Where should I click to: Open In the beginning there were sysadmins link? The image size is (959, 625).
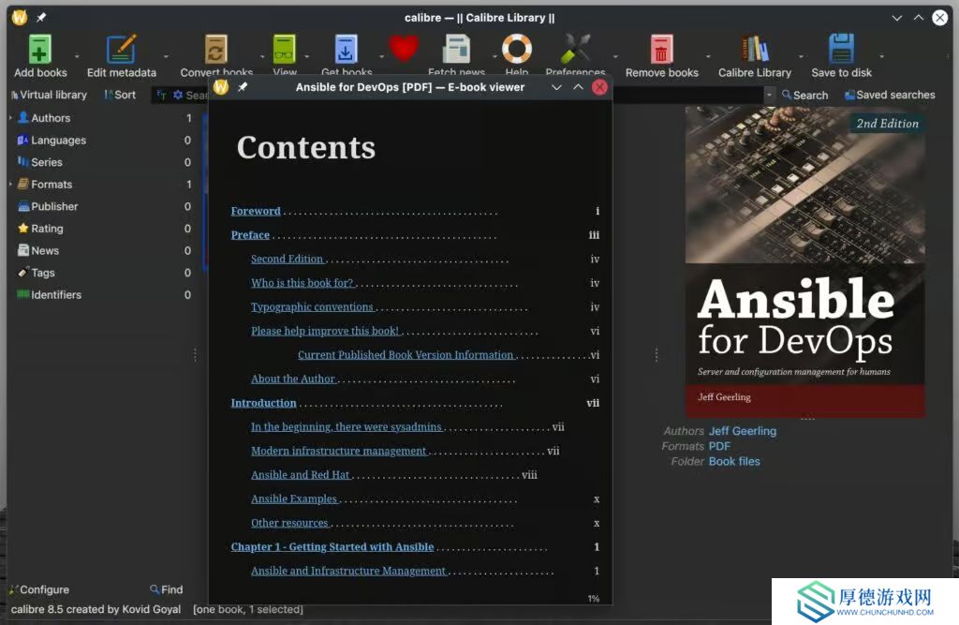click(x=347, y=426)
